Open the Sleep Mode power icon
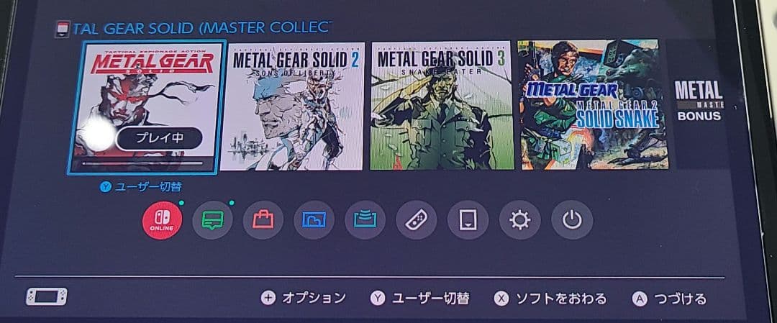 pos(572,220)
